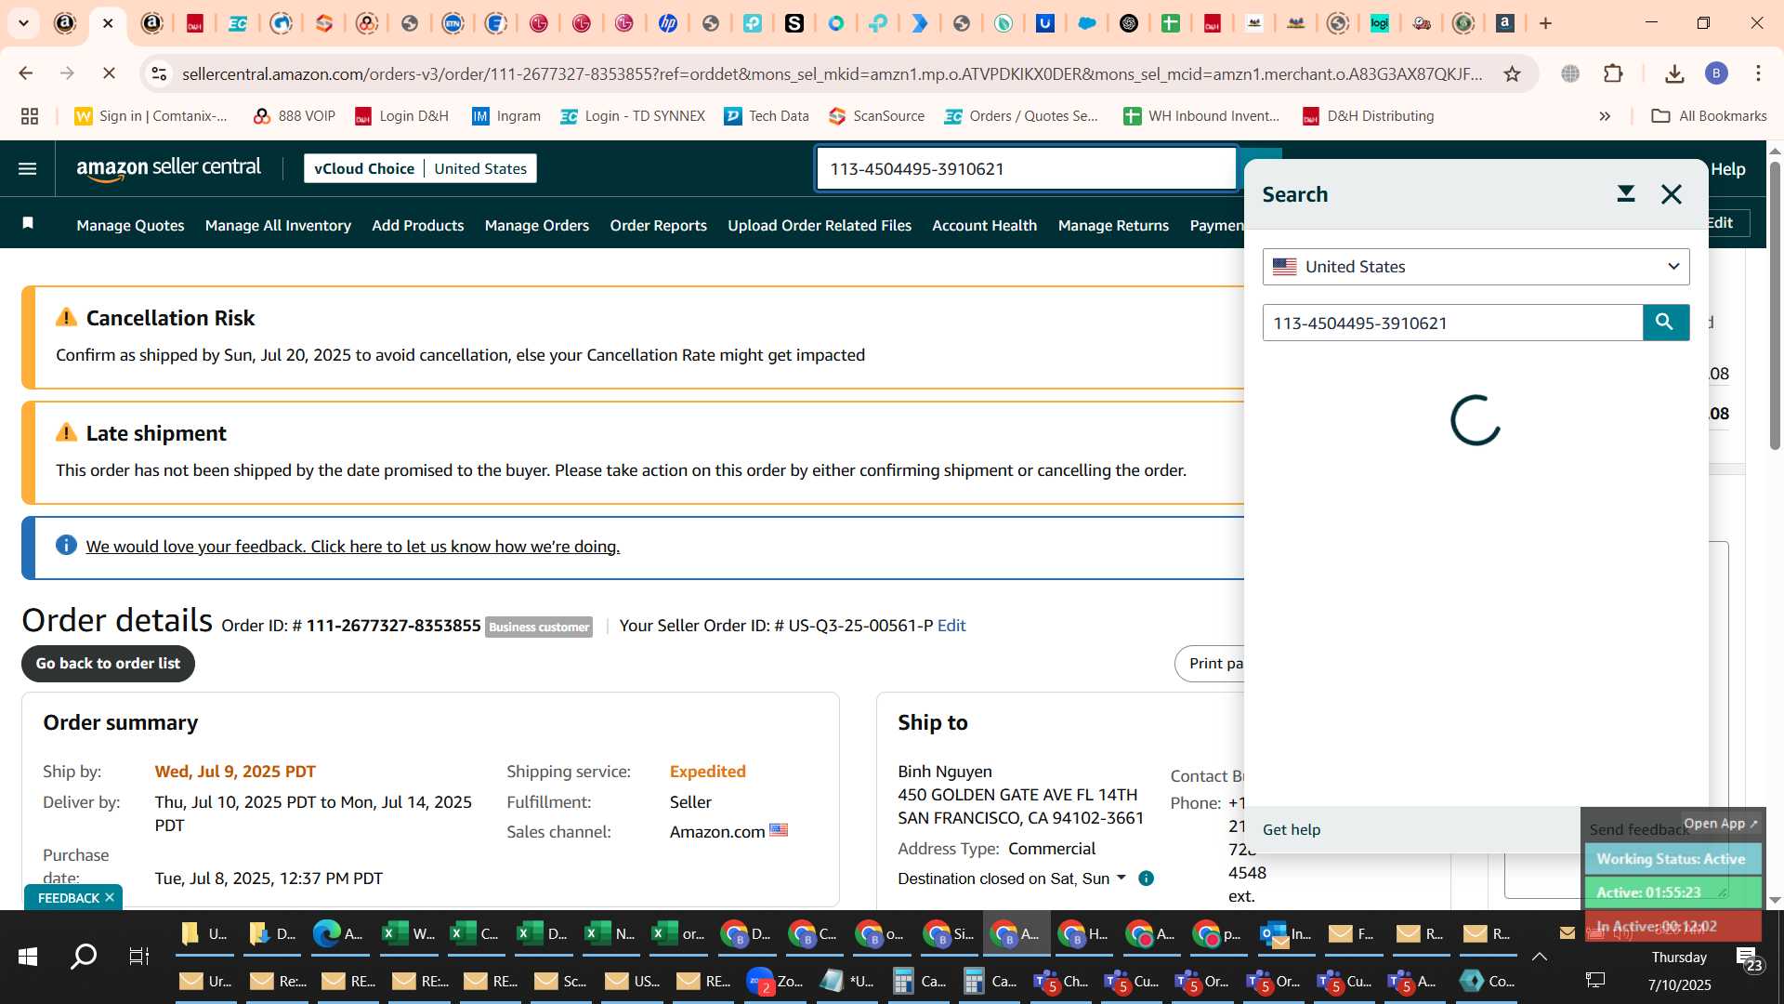Click the Open App button
This screenshot has width=1784, height=1004.
tap(1721, 823)
